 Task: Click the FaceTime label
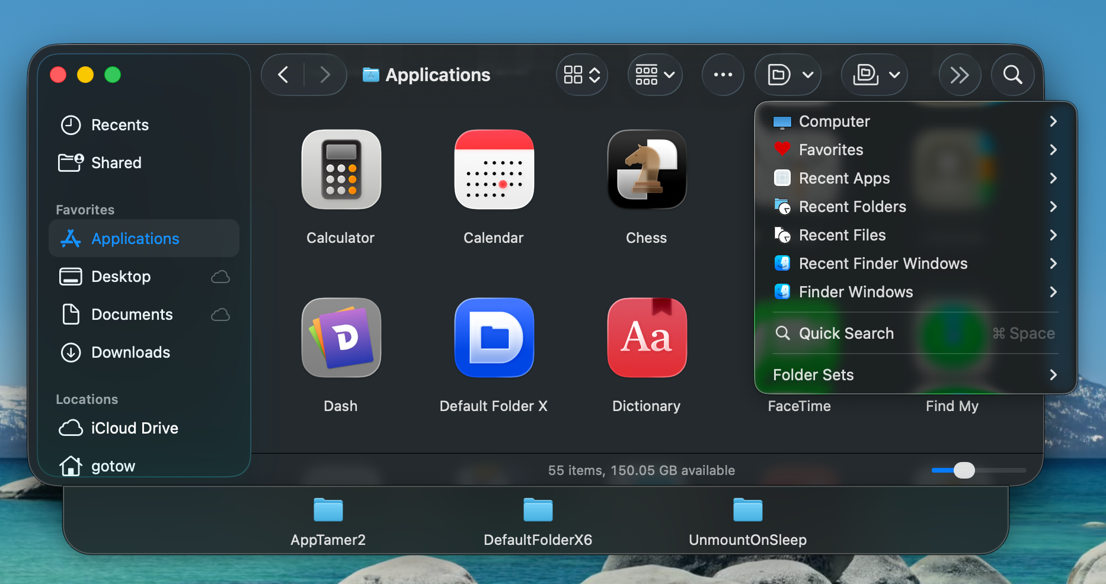click(x=800, y=406)
